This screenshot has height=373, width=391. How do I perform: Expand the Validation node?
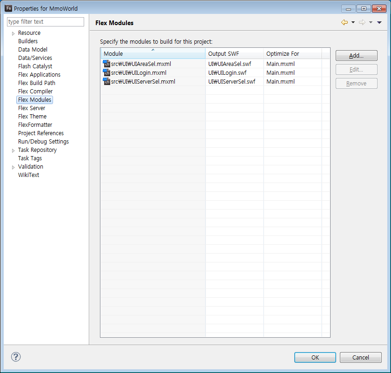coord(13,166)
